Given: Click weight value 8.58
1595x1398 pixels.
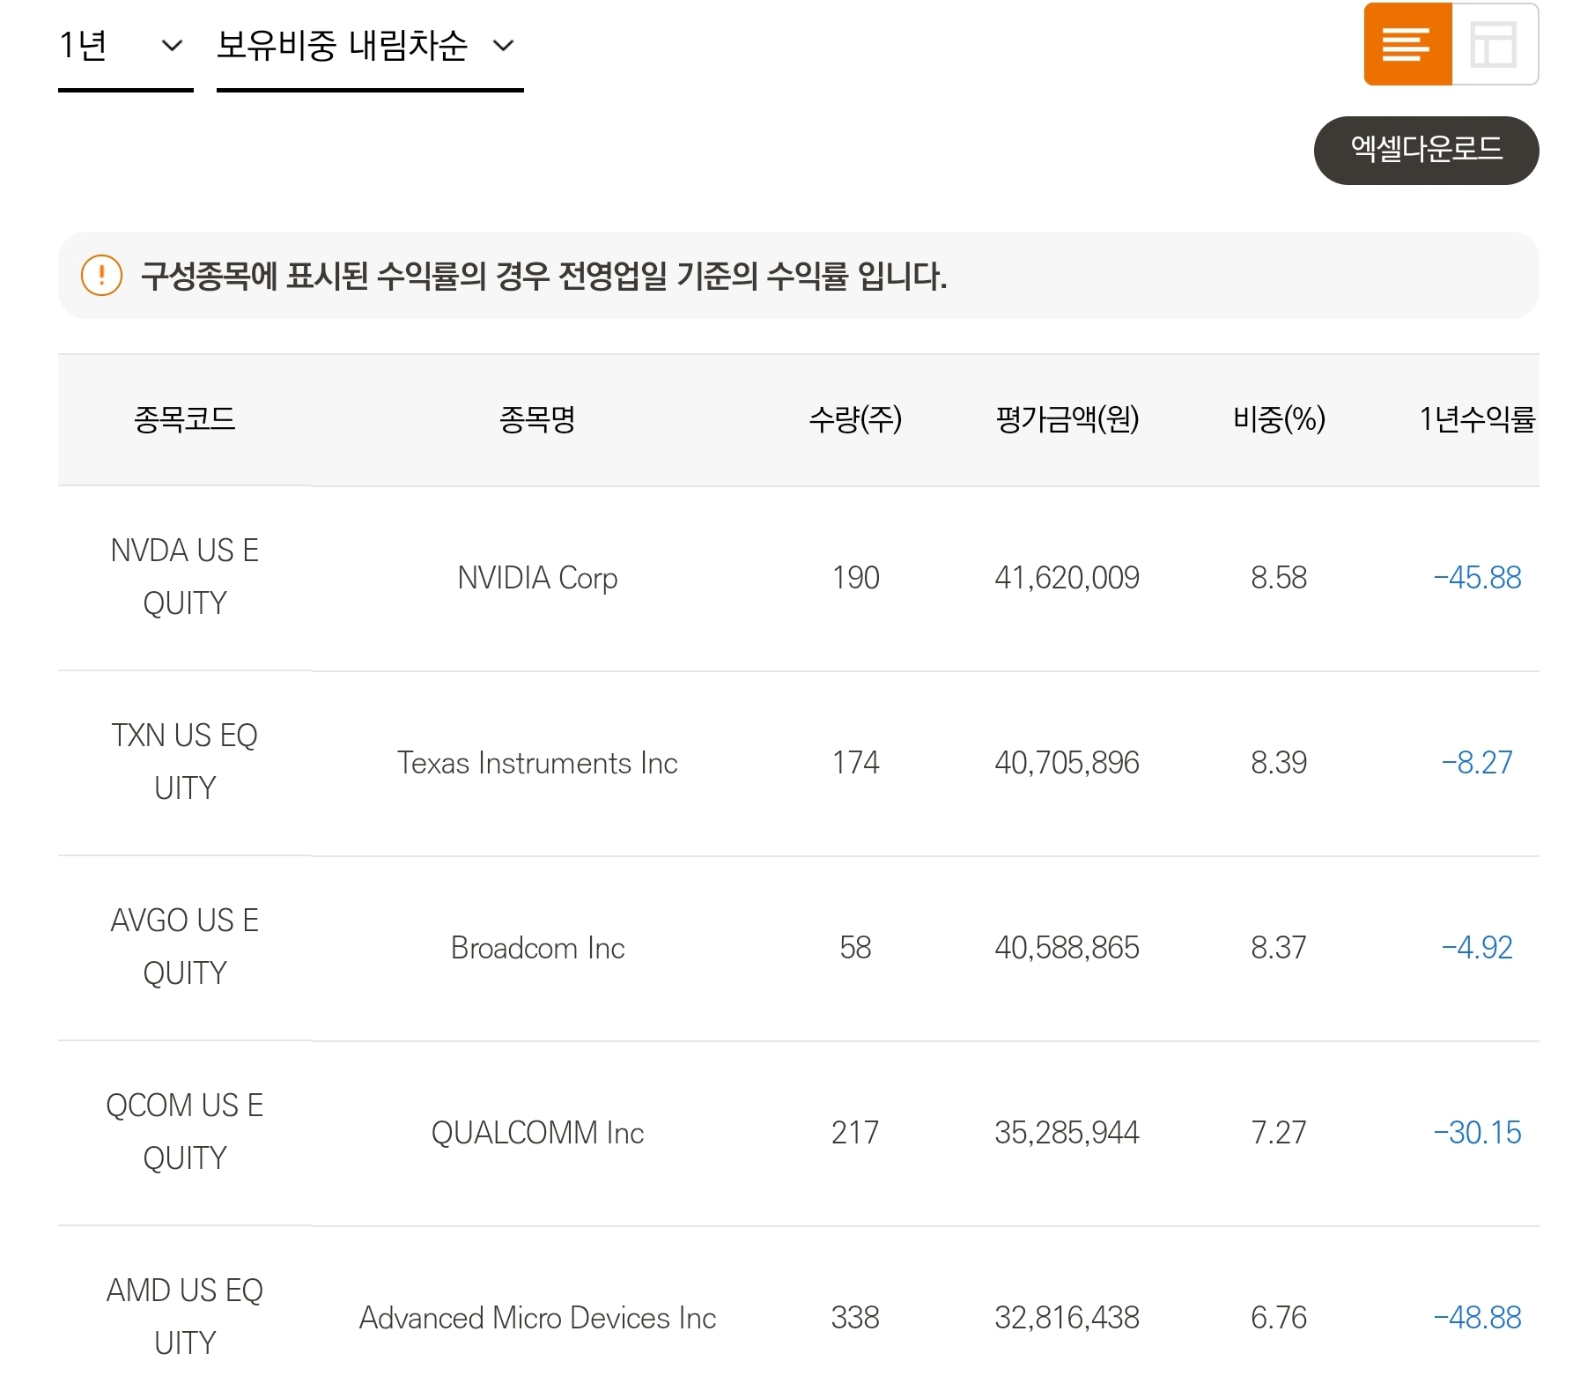Looking at the screenshot, I should [1279, 578].
